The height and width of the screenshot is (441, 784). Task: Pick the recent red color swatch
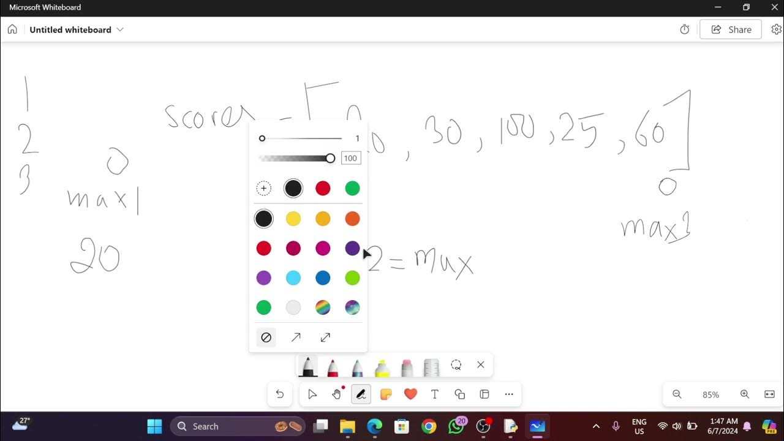(323, 189)
